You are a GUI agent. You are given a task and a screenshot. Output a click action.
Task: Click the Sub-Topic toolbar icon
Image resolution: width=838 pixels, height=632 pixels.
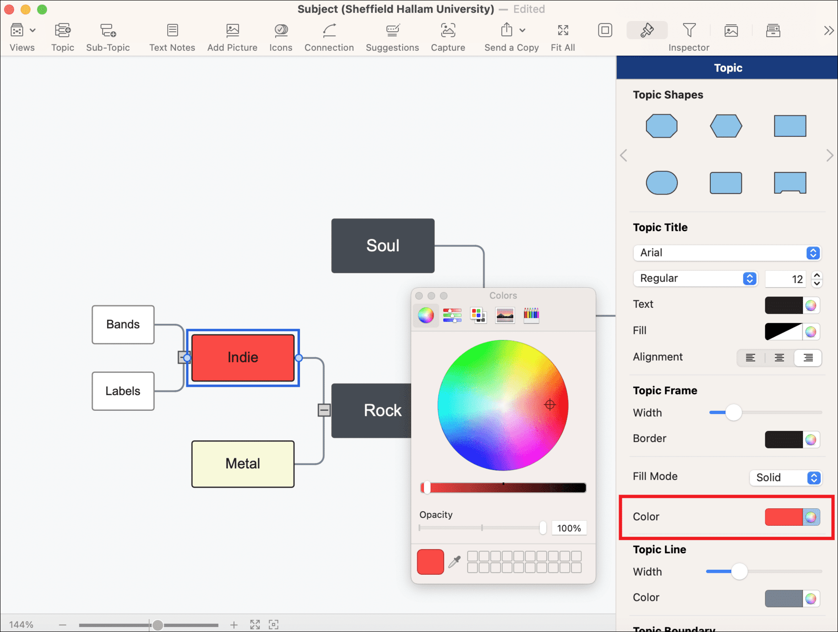pos(108,31)
